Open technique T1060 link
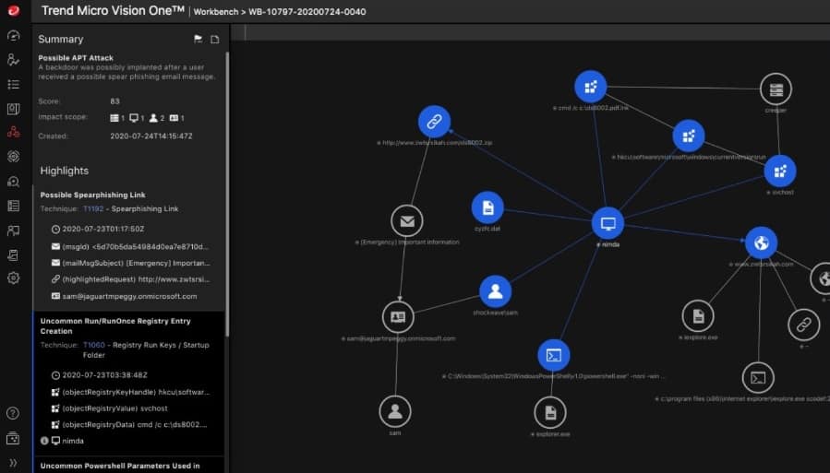The height and width of the screenshot is (473, 830). tap(93, 345)
